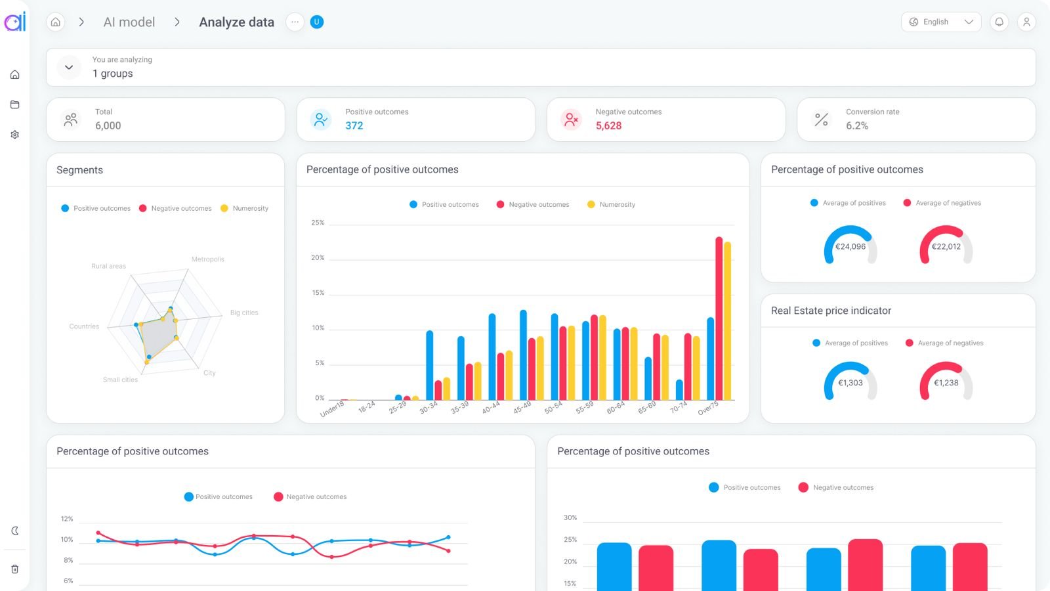Click the €1,238 real estate gauge
This screenshot has height=591, width=1050.
[x=946, y=382]
